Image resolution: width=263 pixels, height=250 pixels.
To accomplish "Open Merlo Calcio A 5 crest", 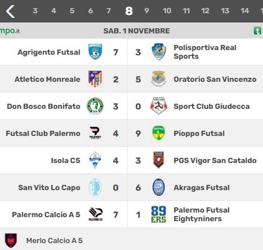I will tap(11, 240).
